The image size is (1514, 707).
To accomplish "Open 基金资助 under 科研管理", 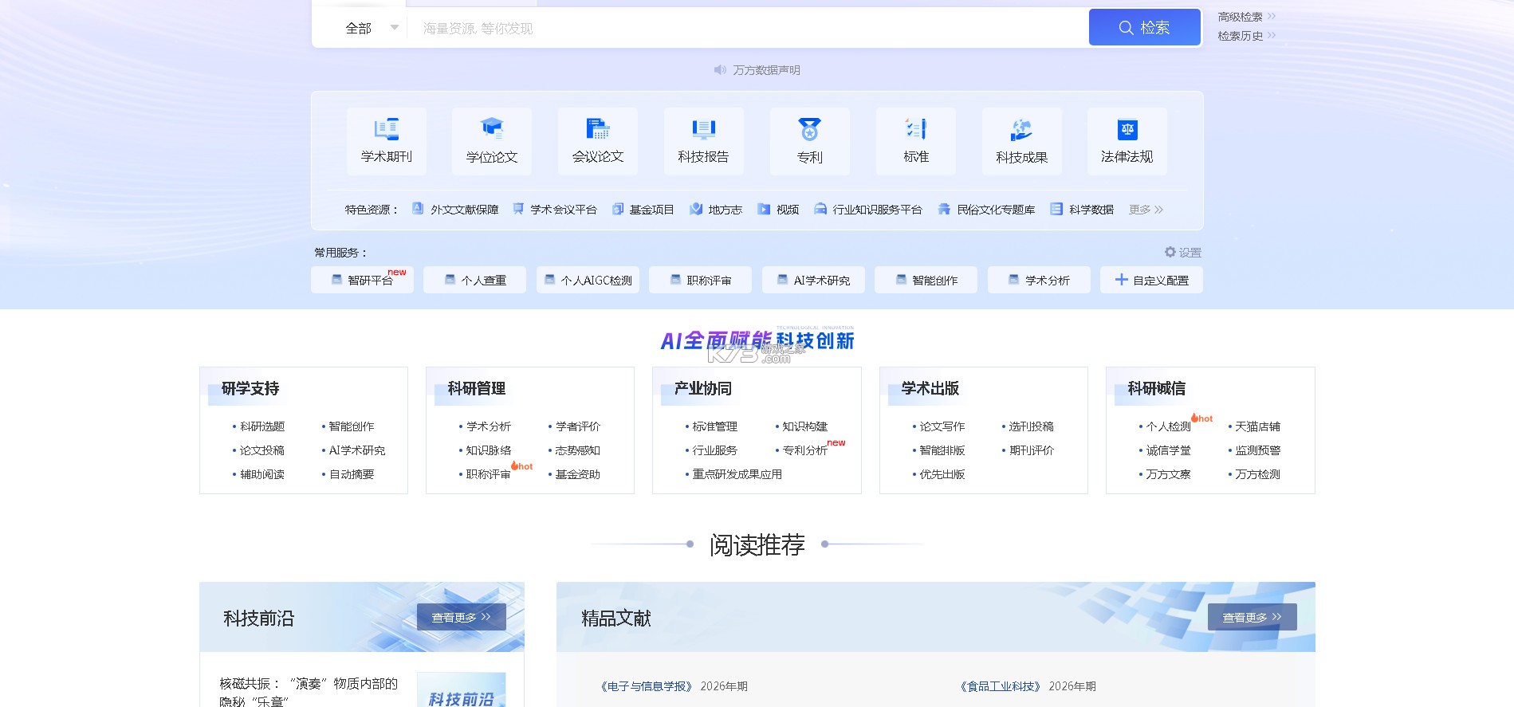I will pyautogui.click(x=578, y=474).
